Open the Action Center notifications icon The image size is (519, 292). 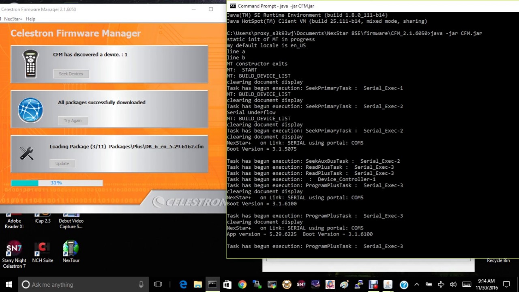506,284
